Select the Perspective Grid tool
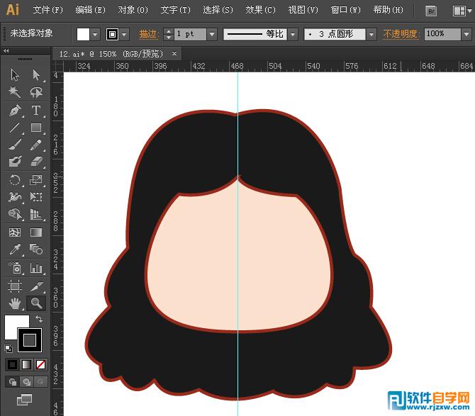This screenshot has width=475, height=416. pos(36,214)
